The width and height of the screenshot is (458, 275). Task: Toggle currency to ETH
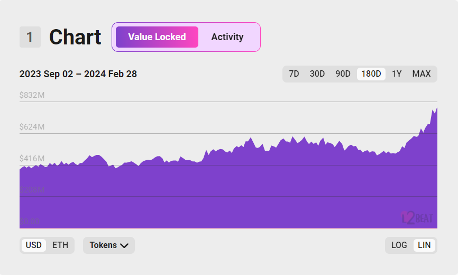tap(60, 245)
